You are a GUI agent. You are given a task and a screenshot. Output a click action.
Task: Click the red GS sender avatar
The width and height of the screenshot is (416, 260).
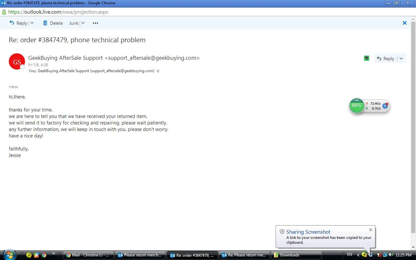17,61
